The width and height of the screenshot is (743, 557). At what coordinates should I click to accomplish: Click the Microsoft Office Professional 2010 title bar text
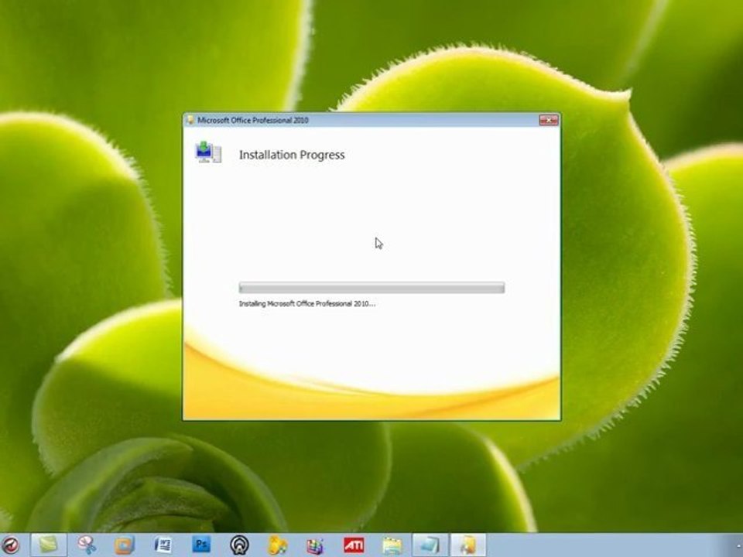pyautogui.click(x=253, y=121)
